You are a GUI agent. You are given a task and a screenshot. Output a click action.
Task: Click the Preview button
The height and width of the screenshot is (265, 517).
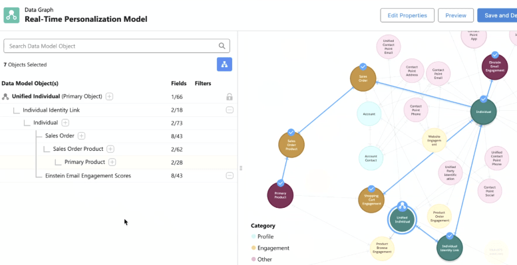pyautogui.click(x=456, y=15)
